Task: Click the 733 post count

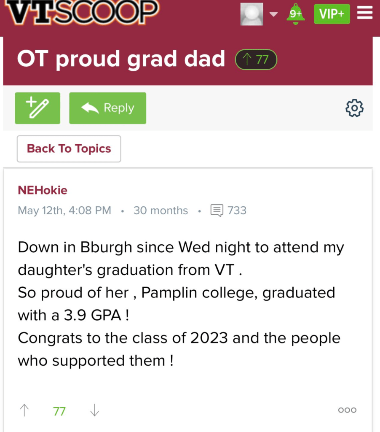Action: click(x=237, y=210)
